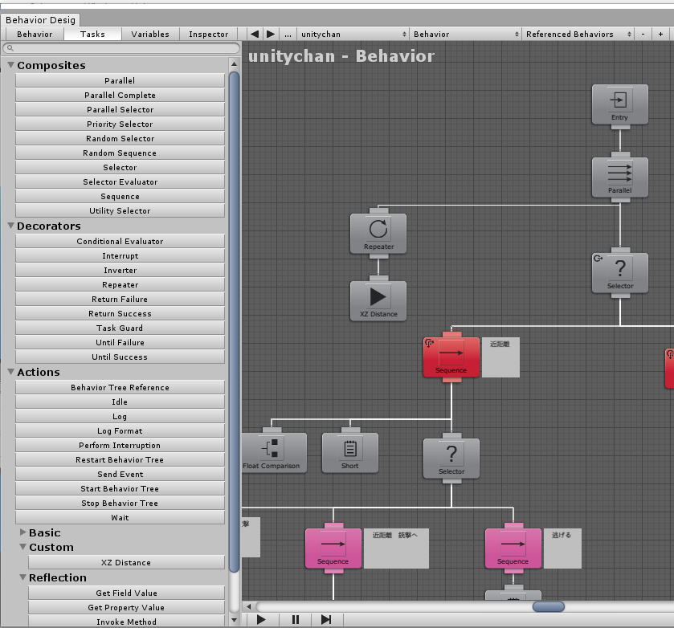Add a Log Format action
This screenshot has height=628, width=674.
pyautogui.click(x=120, y=430)
